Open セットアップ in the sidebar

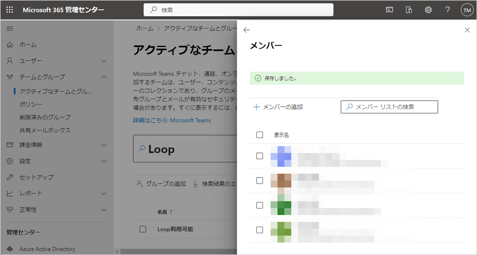pyautogui.click(x=36, y=177)
